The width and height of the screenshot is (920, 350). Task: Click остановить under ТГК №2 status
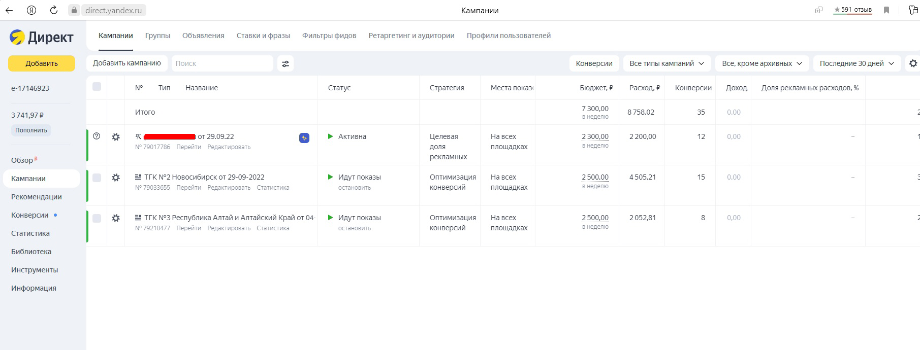[x=355, y=188]
